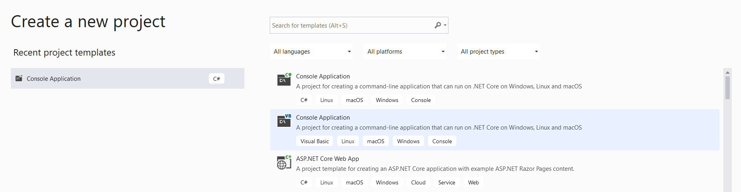Click the VB Console Application description text
741x192 pixels.
[439, 128]
